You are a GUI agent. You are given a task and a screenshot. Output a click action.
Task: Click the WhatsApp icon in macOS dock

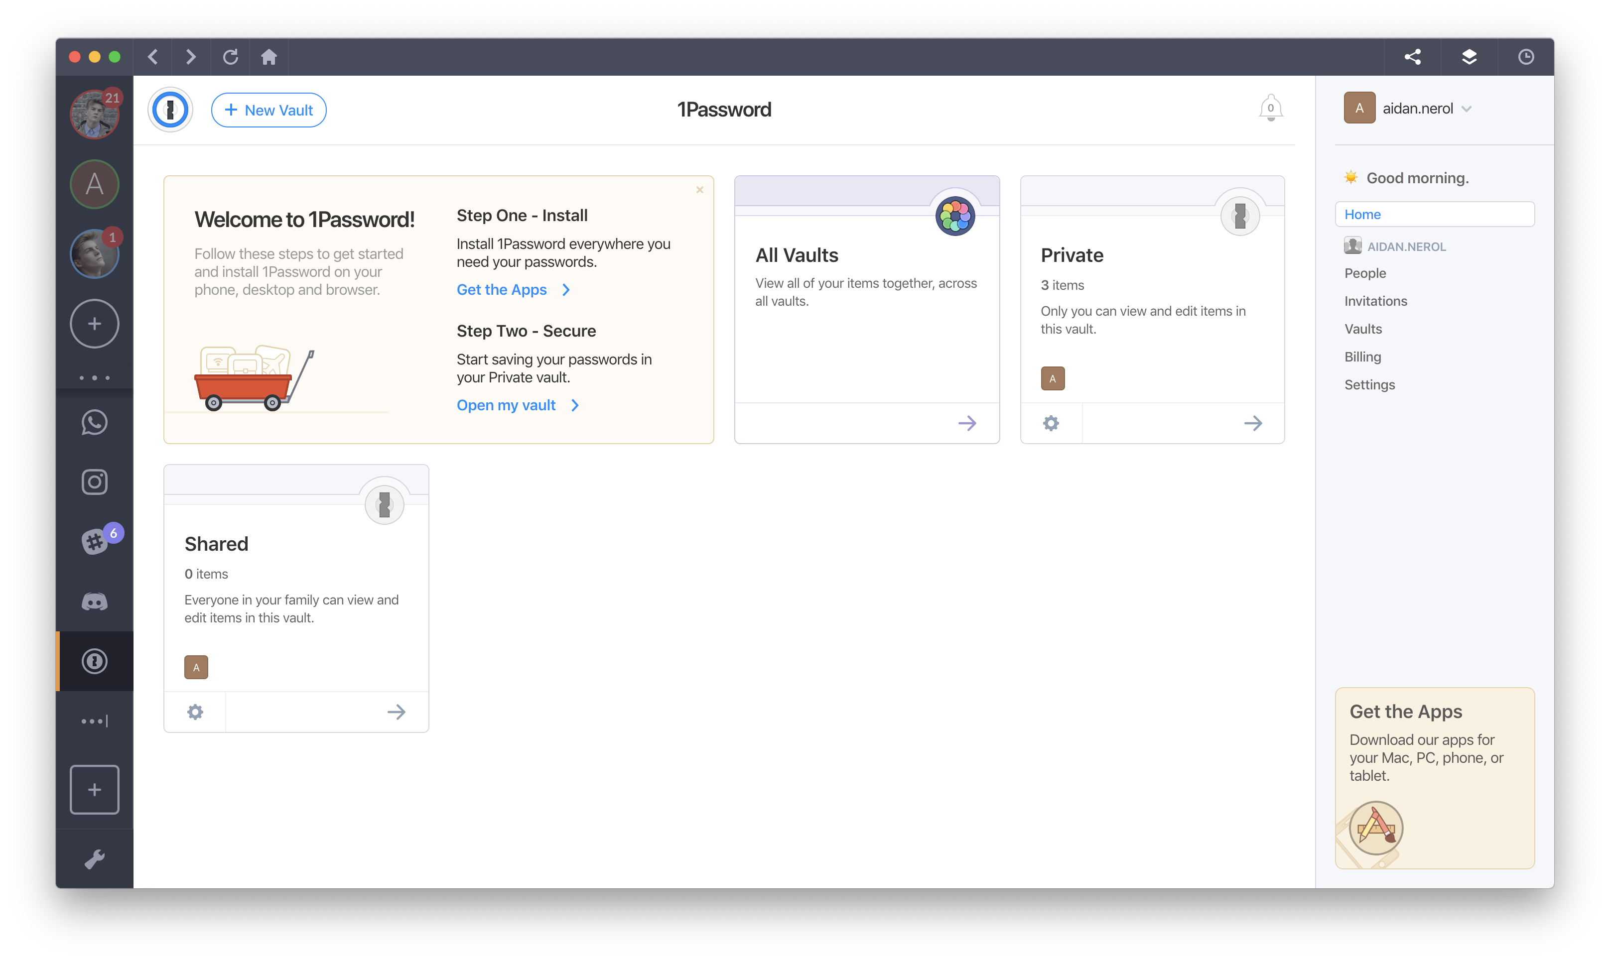(x=96, y=421)
